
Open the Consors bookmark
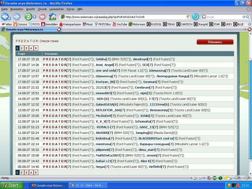point(20,24)
